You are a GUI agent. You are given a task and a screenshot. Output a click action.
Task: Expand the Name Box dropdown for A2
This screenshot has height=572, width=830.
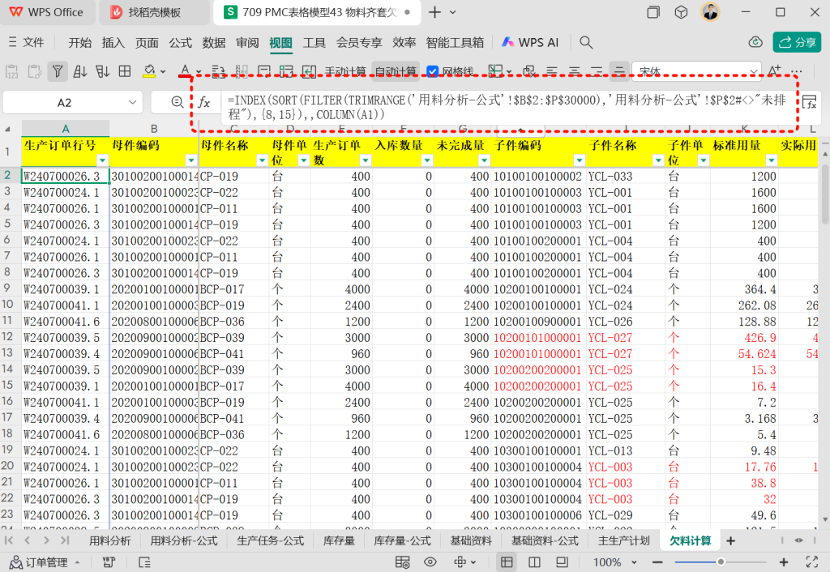(x=132, y=103)
